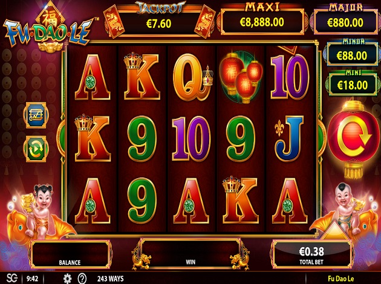Screen dimensions: 381x284
Task: Open the paytable icon on the left
Action: pyautogui.click(x=36, y=115)
